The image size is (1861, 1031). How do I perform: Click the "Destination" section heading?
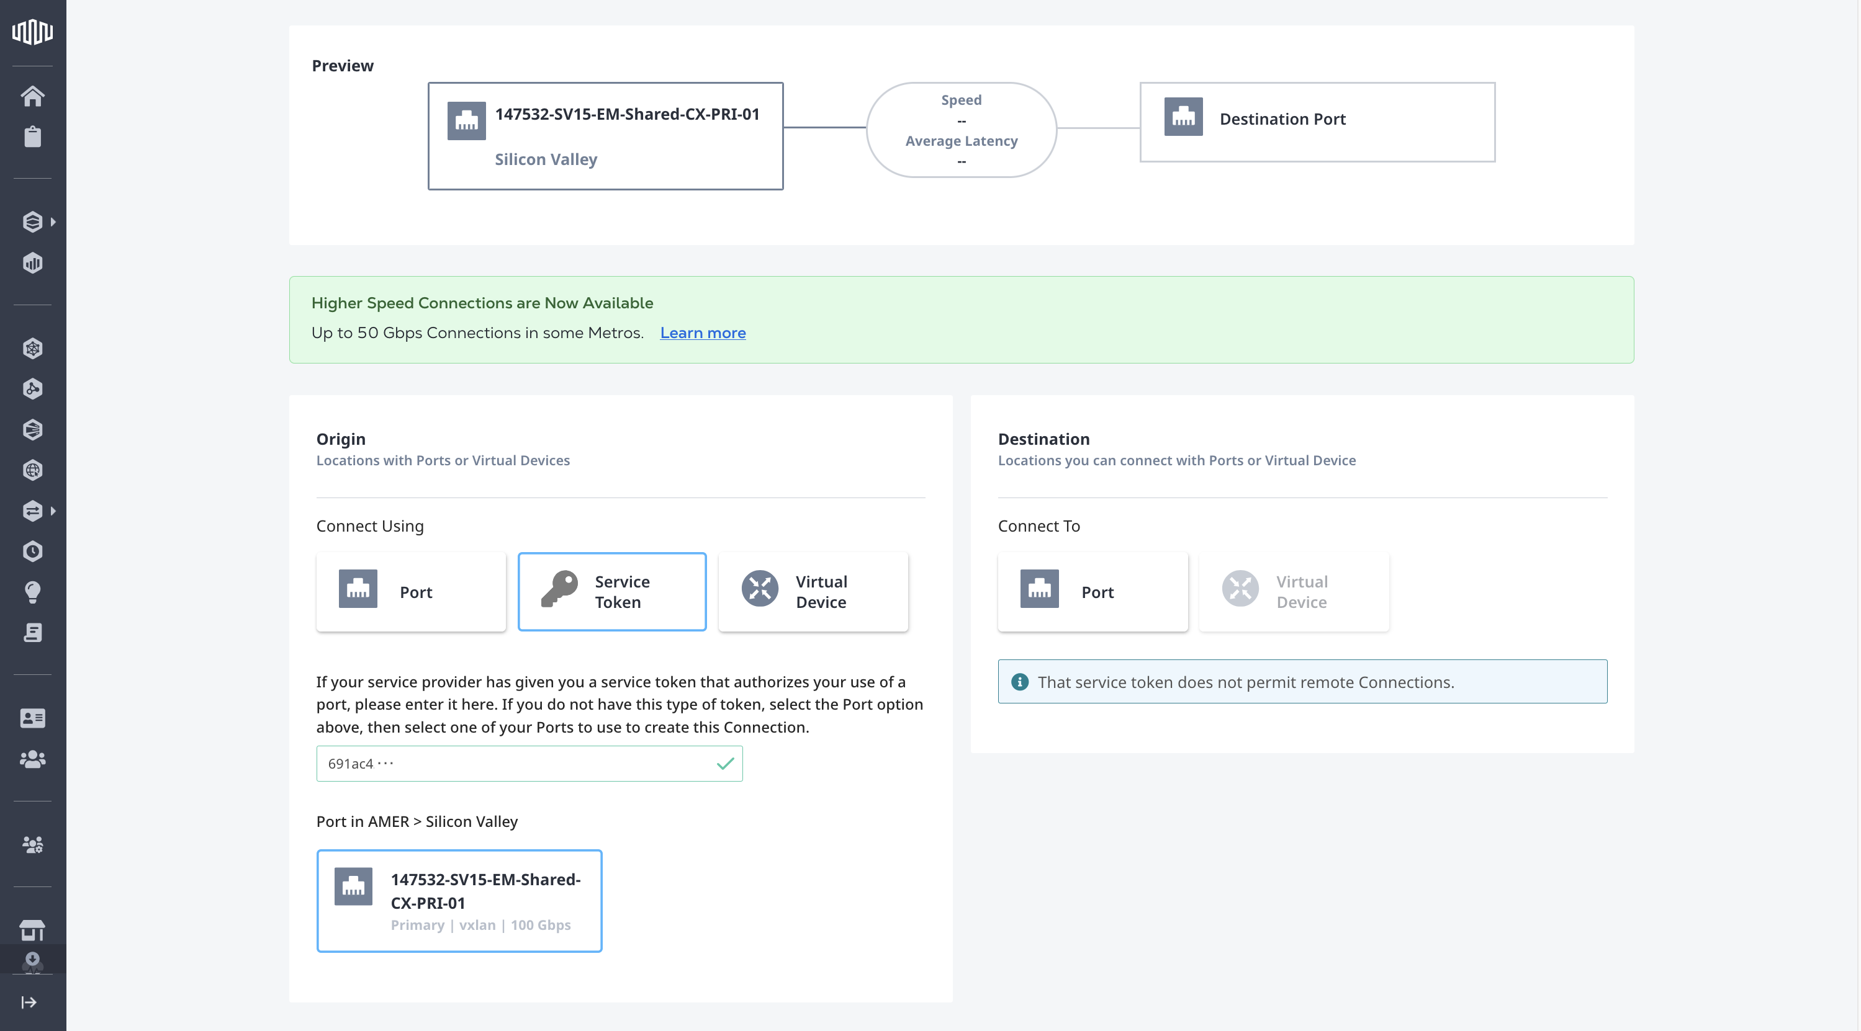1044,439
